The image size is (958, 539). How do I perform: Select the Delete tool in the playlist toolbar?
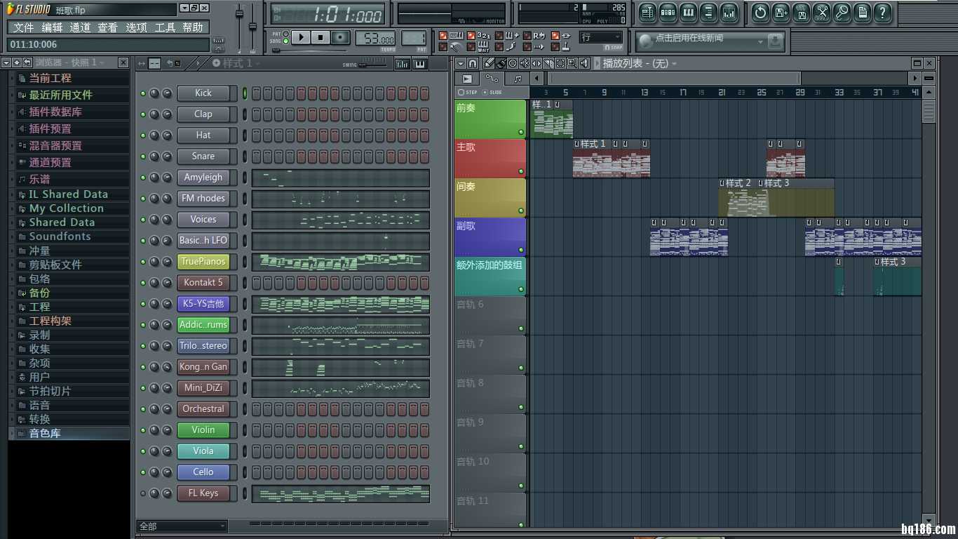pos(513,63)
